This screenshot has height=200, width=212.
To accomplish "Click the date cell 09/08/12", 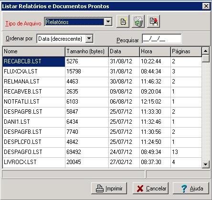I will pos(124,92).
